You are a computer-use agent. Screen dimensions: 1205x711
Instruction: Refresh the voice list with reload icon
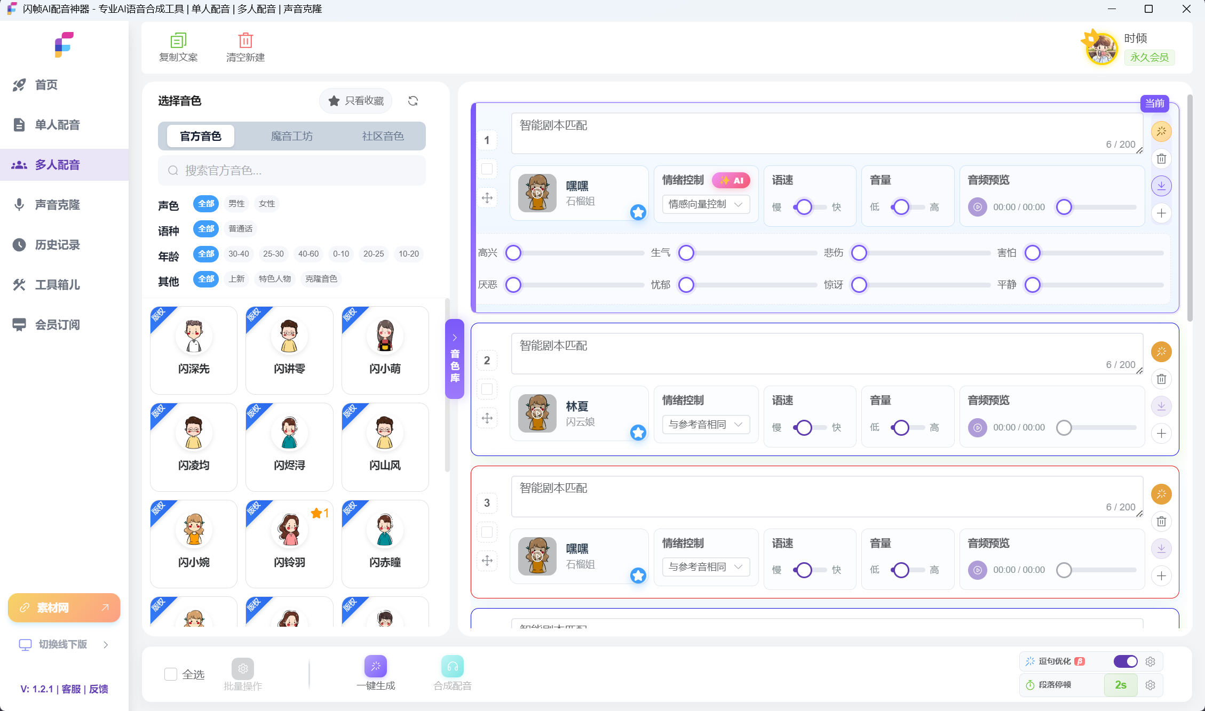coord(413,101)
